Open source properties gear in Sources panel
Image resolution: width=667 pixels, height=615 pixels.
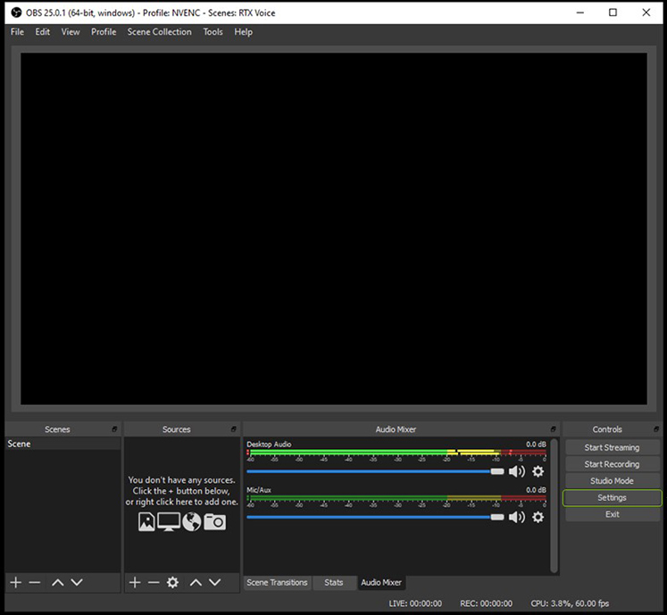172,582
